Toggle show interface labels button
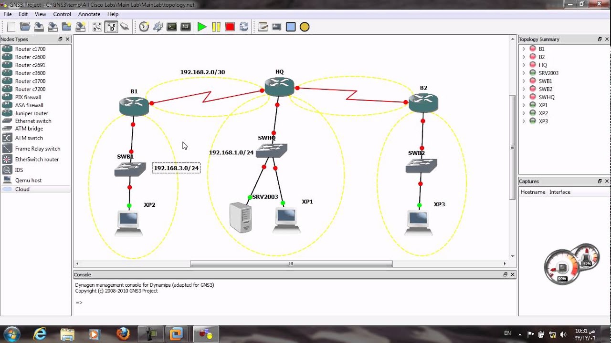This screenshot has height=343, width=611. pos(97,27)
